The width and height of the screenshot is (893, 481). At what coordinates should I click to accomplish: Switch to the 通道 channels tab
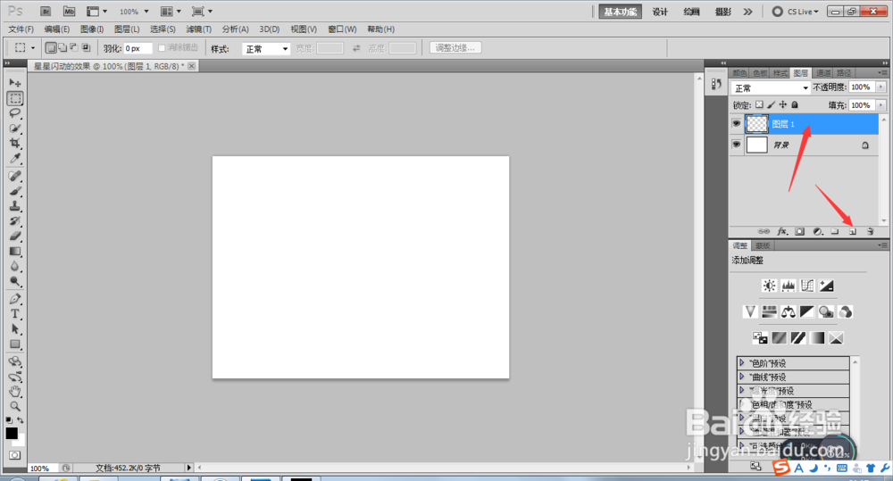(x=823, y=73)
